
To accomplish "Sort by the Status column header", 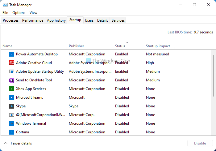I will [129, 46].
